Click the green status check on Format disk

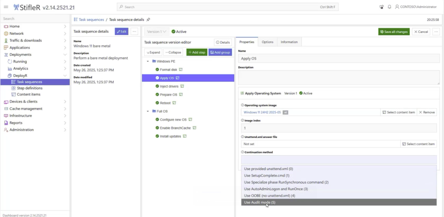(x=157, y=70)
